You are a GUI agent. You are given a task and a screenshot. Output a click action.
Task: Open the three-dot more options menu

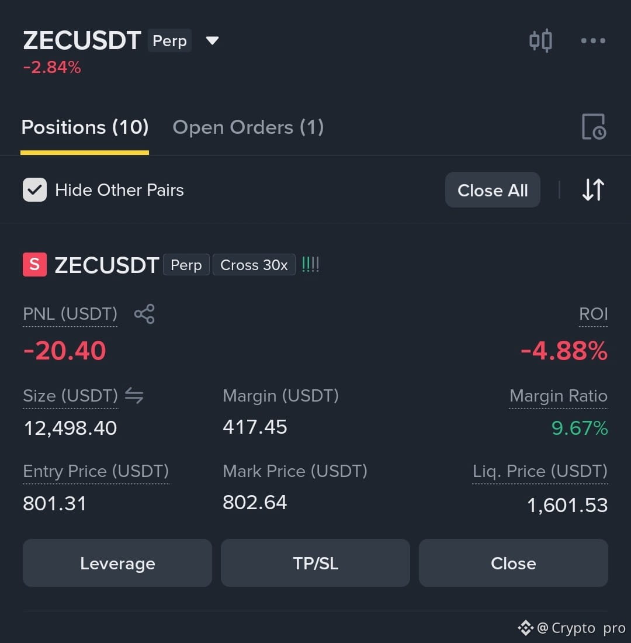coord(593,40)
